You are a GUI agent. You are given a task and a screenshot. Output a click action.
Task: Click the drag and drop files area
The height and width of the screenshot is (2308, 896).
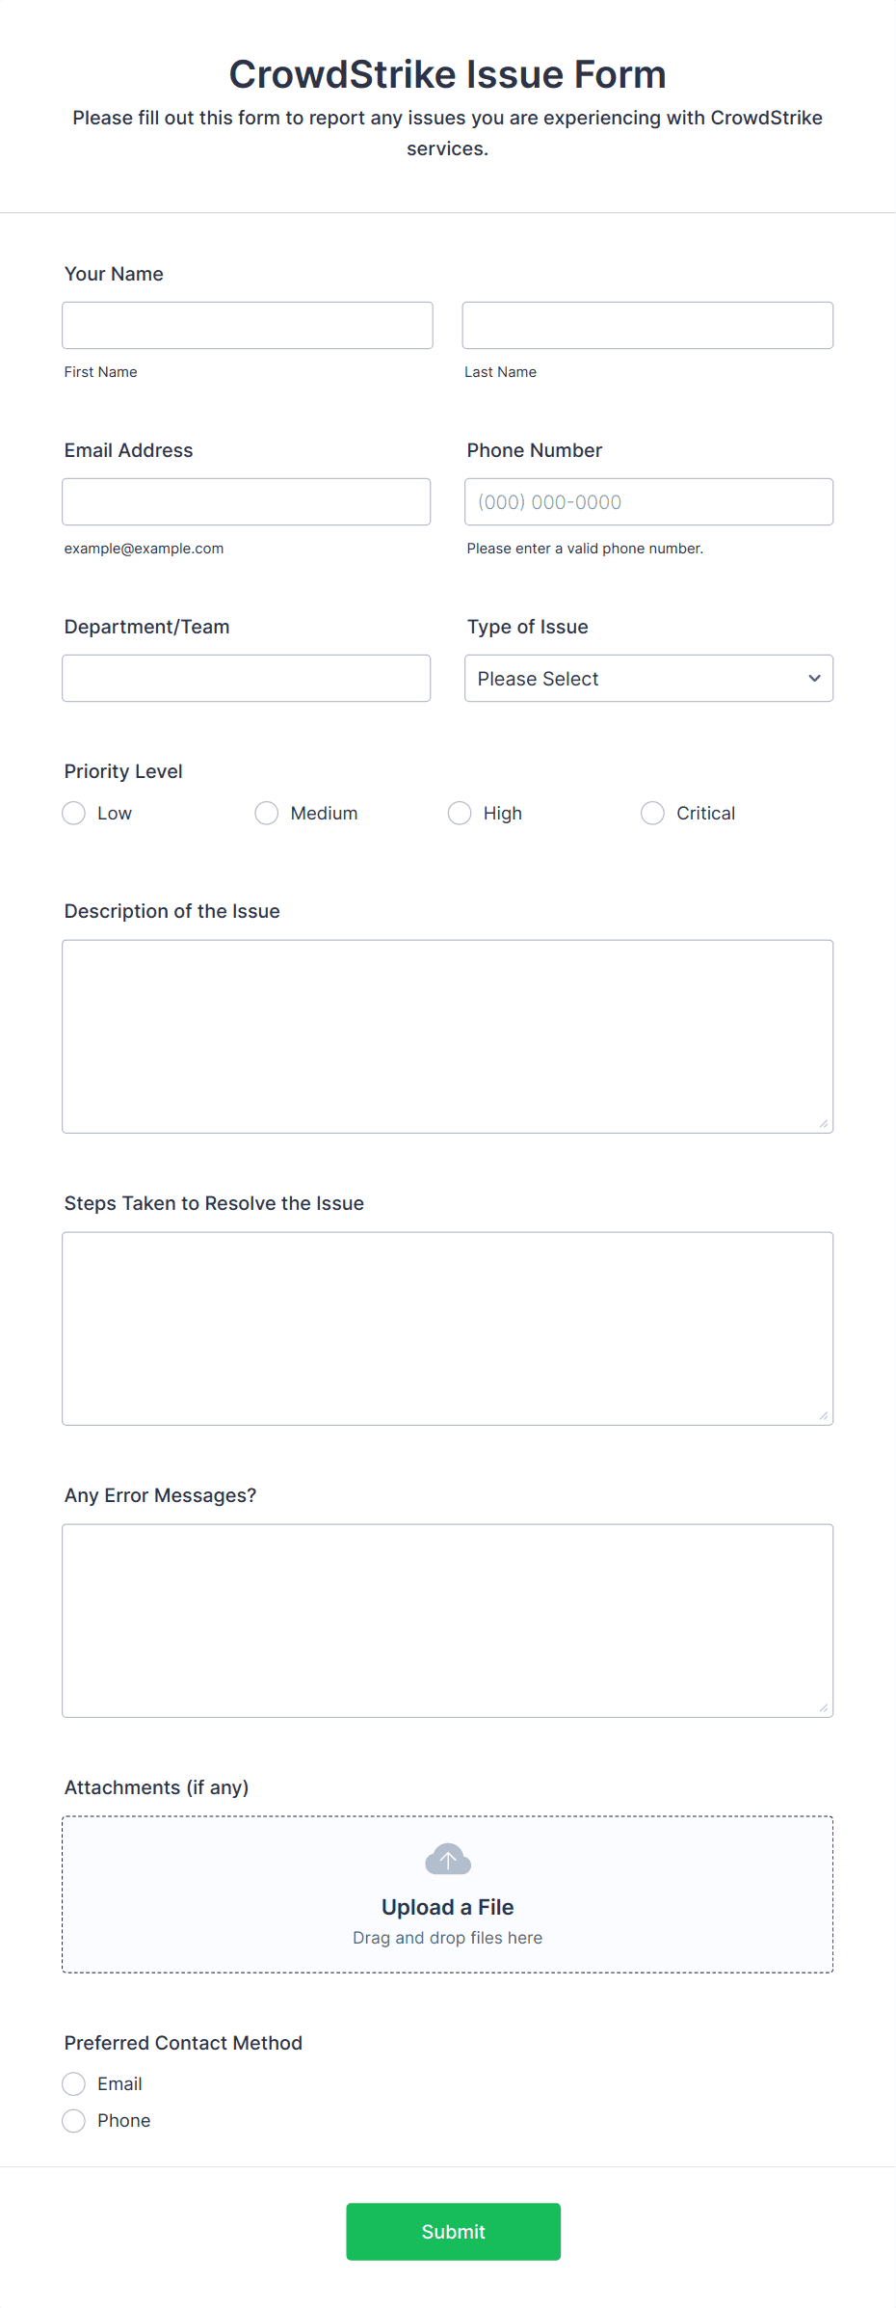point(447,1937)
